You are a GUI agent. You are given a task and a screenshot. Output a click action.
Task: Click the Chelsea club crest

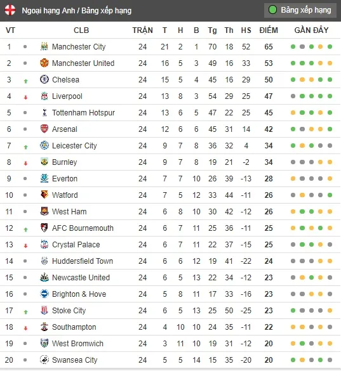(x=44, y=79)
